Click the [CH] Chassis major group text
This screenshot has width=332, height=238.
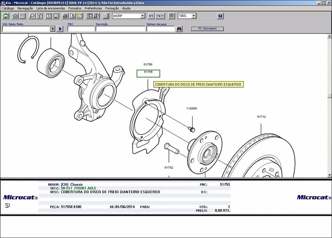click(x=72, y=184)
